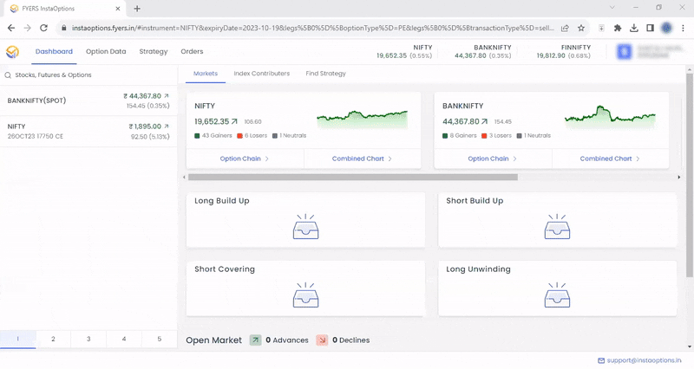694x369 pixels.
Task: Click the green Advances arrow icon
Action: 255,340
